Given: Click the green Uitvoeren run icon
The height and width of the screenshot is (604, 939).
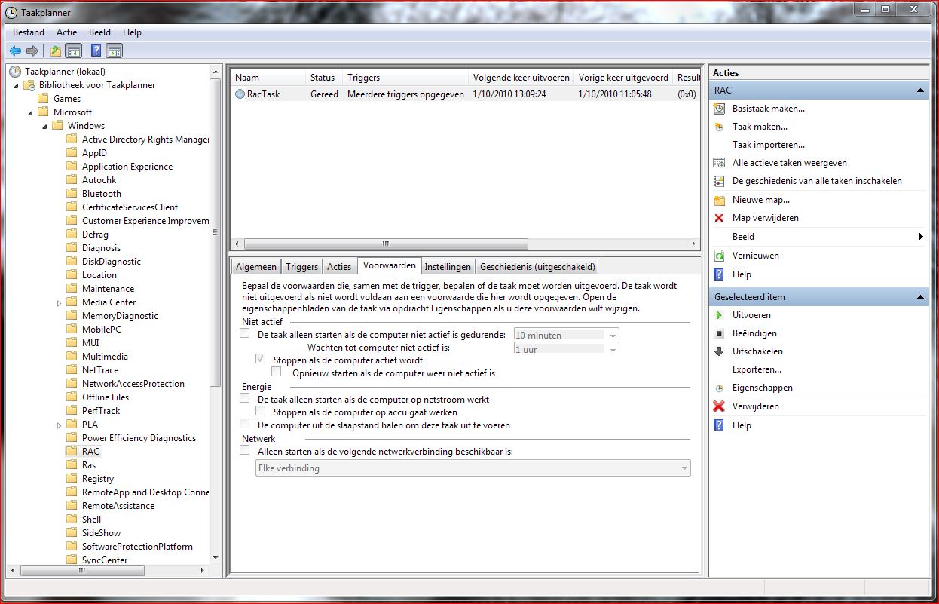Looking at the screenshot, I should [719, 315].
